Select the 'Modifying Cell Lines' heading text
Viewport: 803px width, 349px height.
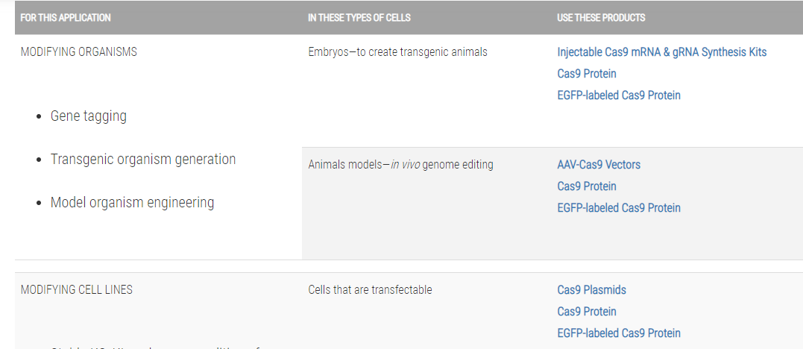point(76,289)
